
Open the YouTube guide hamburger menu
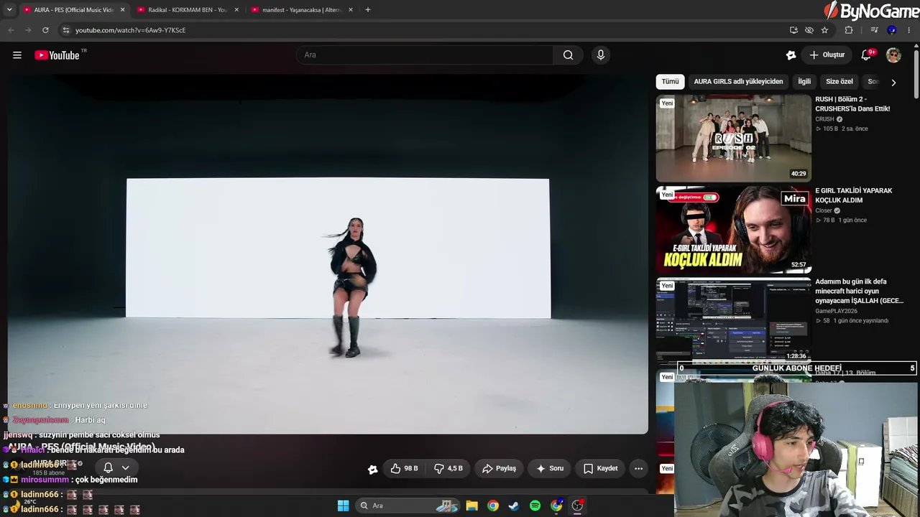pos(17,55)
